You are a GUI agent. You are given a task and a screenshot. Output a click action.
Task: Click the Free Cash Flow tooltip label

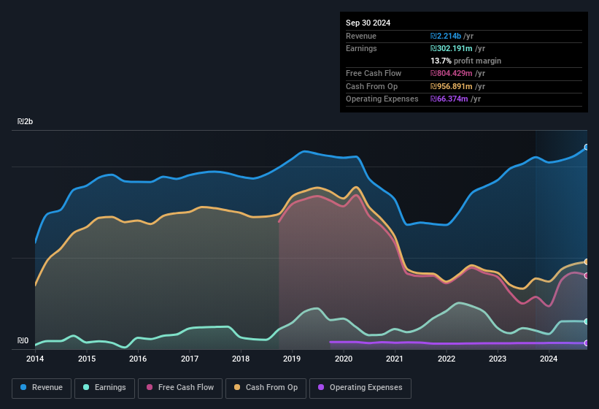pyautogui.click(x=374, y=73)
